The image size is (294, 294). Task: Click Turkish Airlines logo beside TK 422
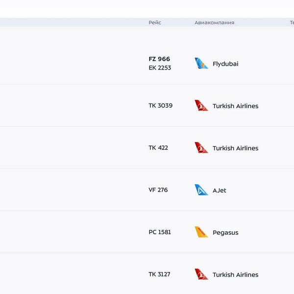201,147
